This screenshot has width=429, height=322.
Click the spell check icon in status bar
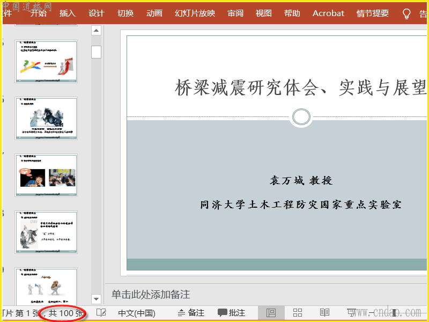point(101,313)
